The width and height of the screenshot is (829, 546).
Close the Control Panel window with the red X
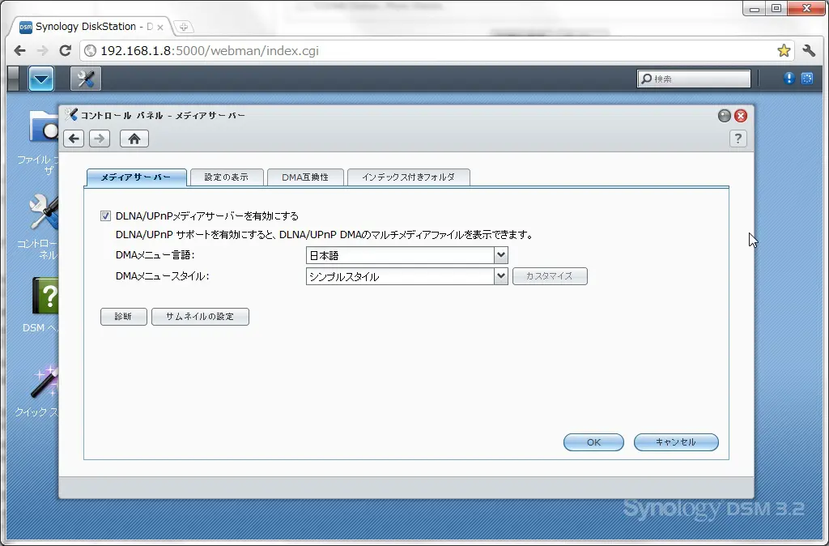[741, 116]
